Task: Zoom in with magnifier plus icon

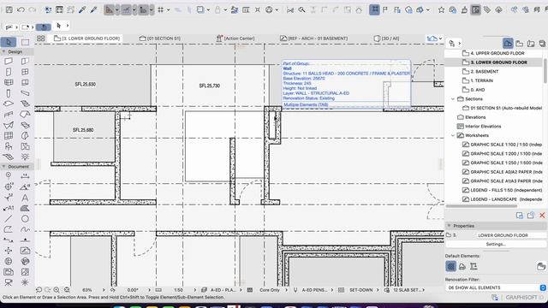Action: click(57, 290)
